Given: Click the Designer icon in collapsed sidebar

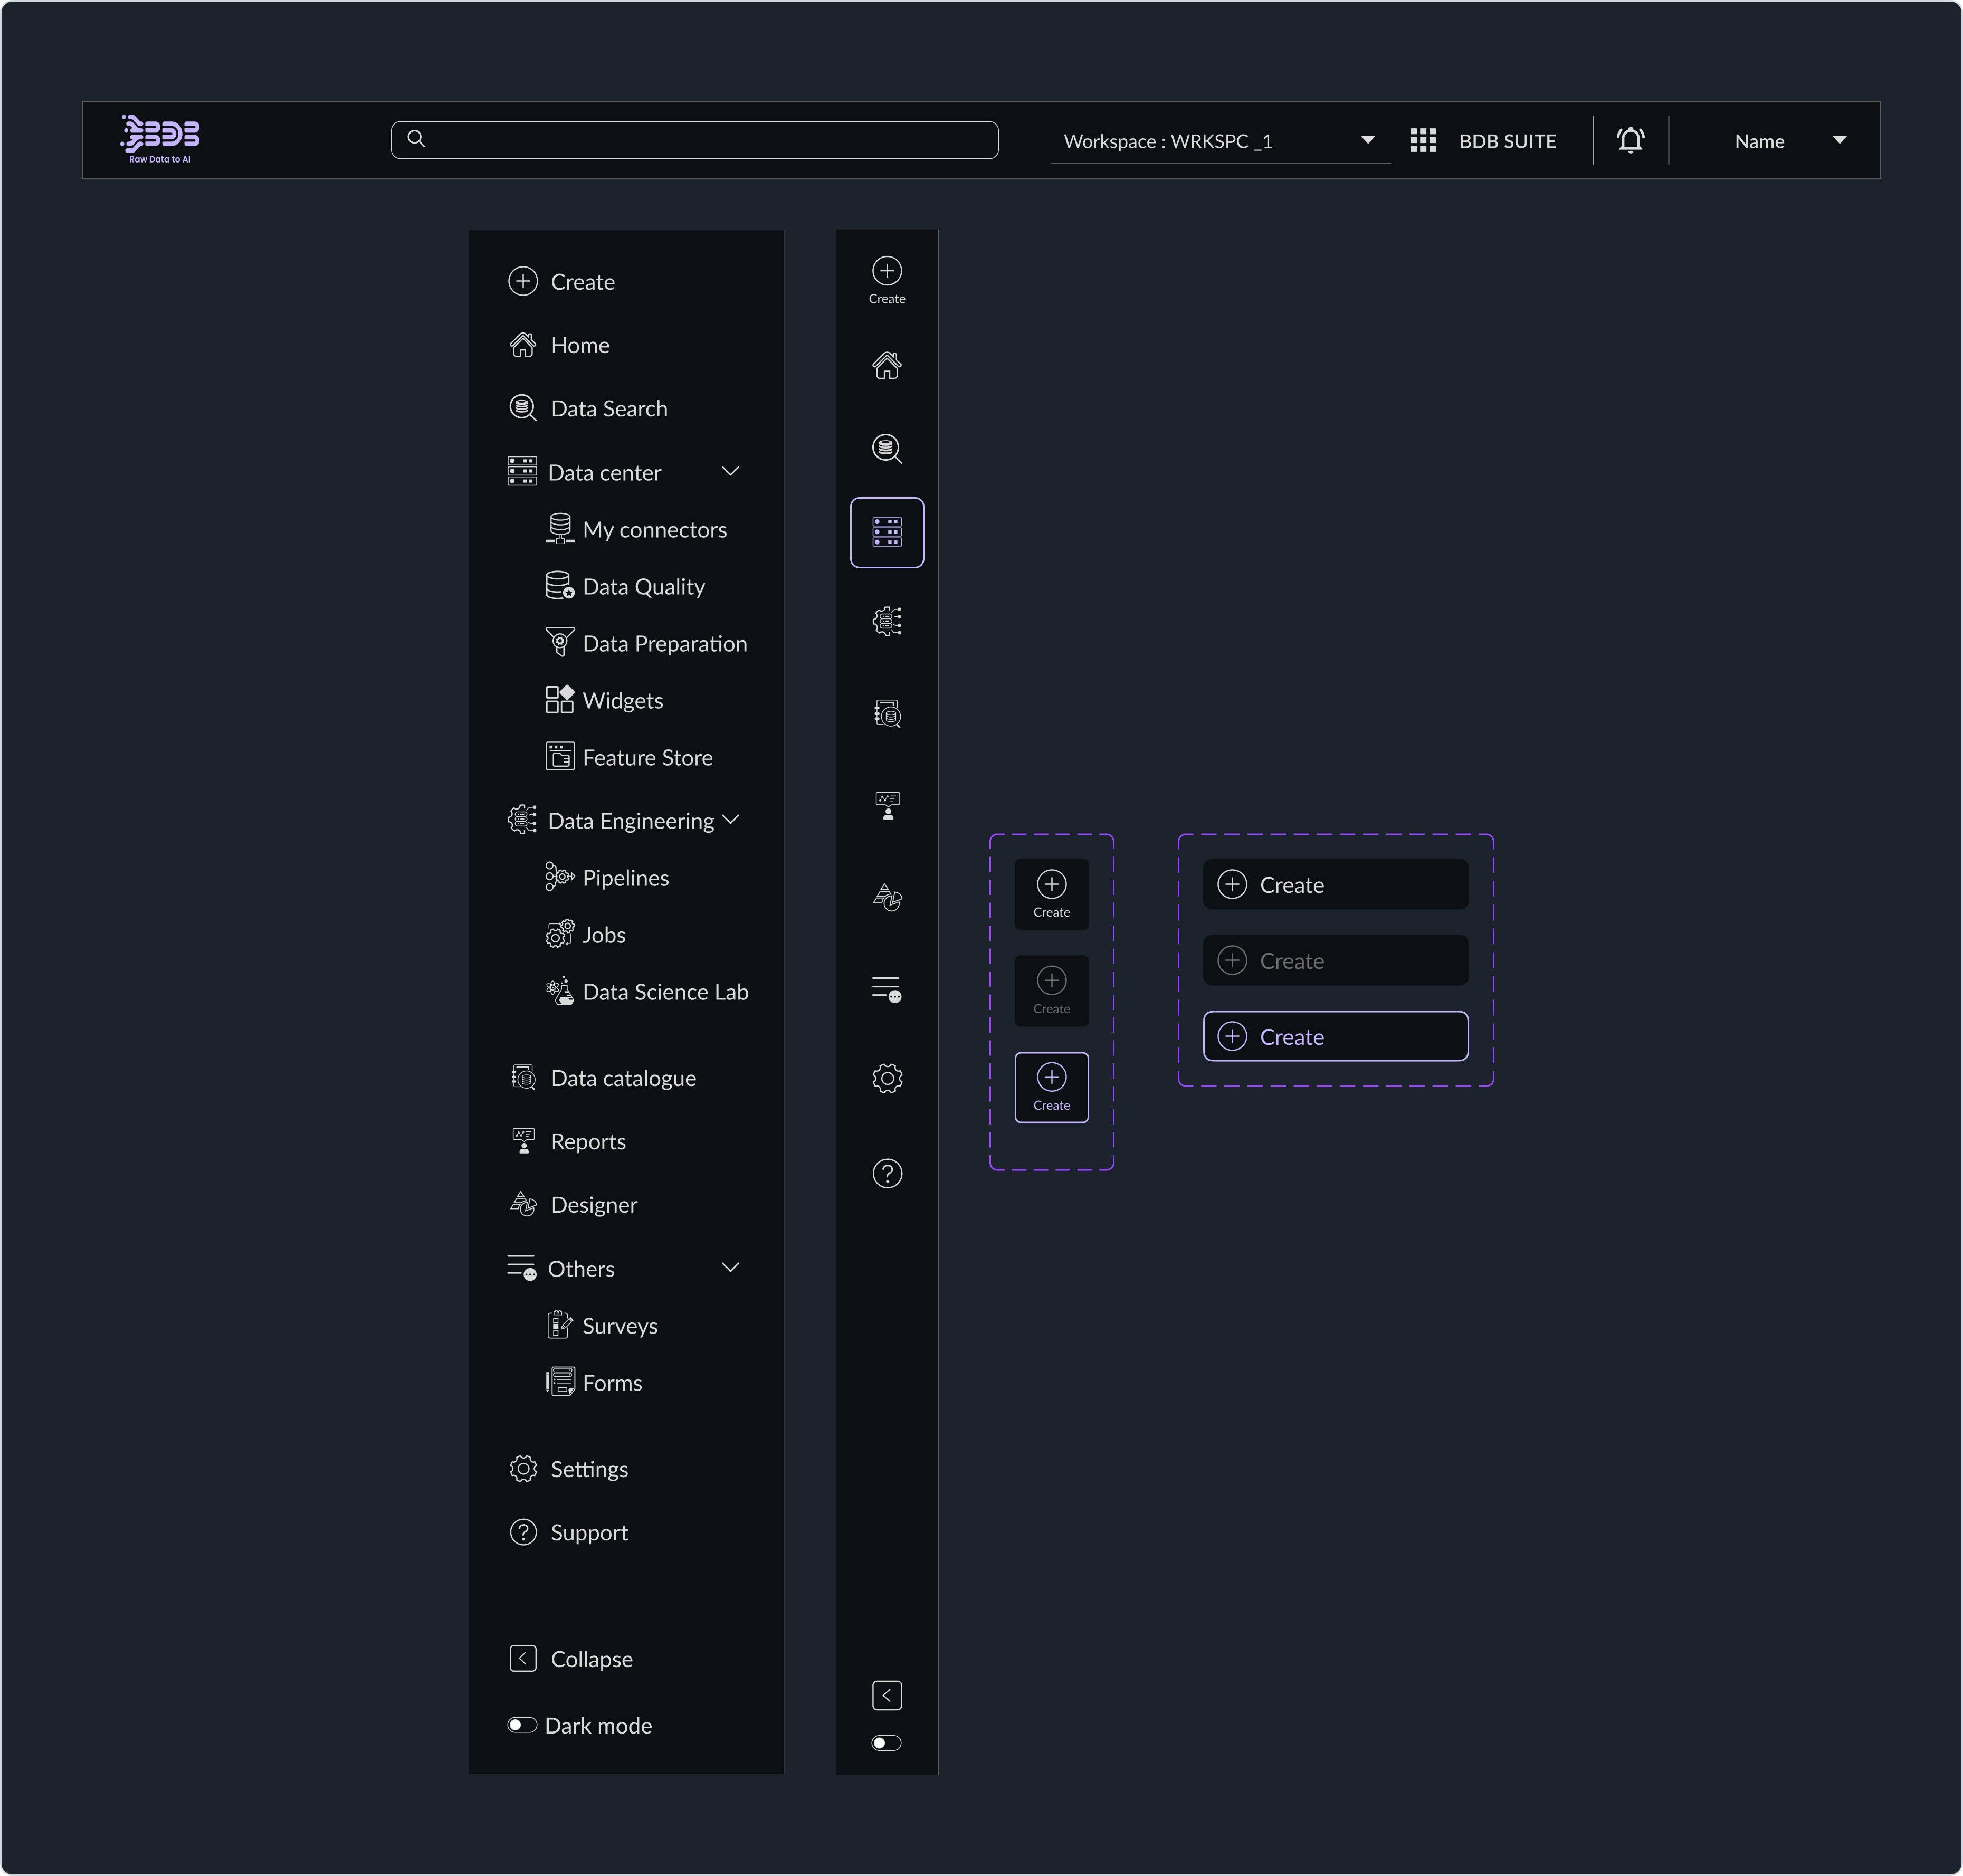Looking at the screenshot, I should pos(886,897).
